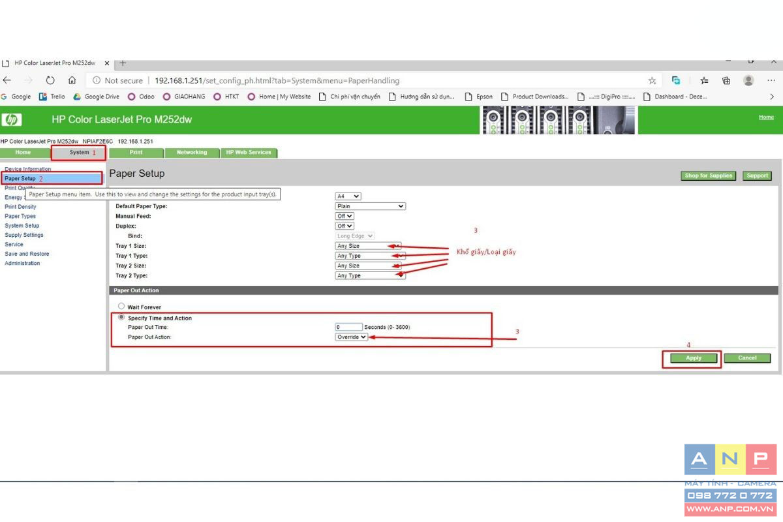
Task: Click the address bar URL
Action: pyautogui.click(x=277, y=80)
